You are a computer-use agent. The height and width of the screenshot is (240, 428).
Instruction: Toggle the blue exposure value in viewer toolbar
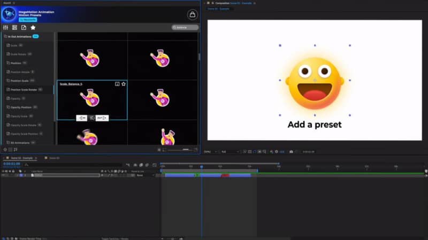click(282, 152)
